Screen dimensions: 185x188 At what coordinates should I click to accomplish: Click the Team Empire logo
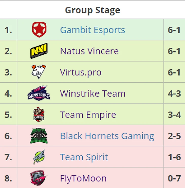pos(39,114)
